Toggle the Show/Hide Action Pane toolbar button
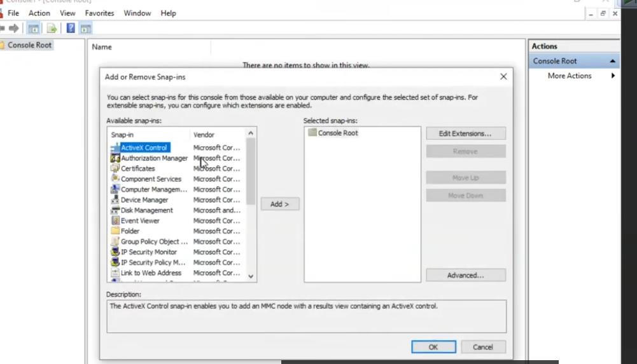The width and height of the screenshot is (637, 364). click(x=85, y=28)
